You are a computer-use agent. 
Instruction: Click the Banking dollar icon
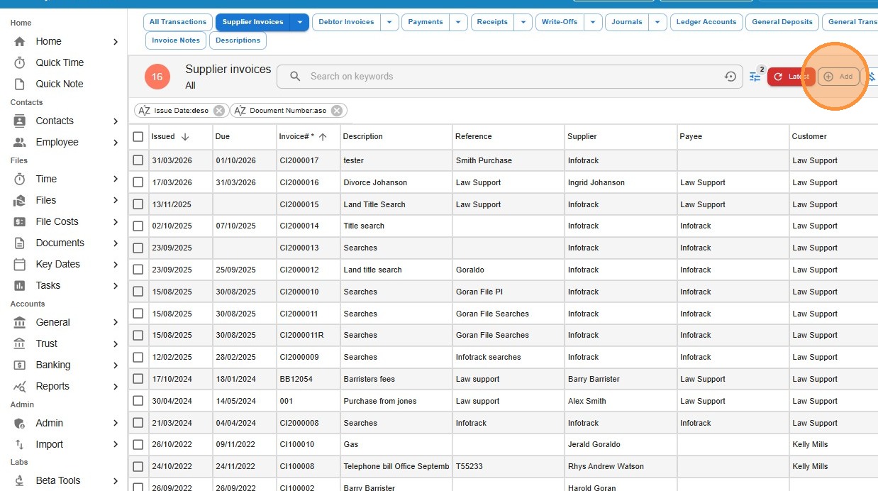pos(20,365)
